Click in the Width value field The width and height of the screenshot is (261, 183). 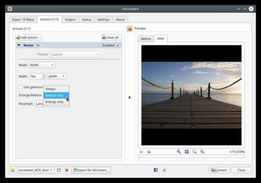pyautogui.click(x=35, y=76)
